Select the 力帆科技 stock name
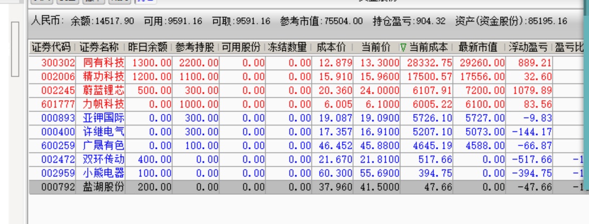Screen dimensions: 589x224 tap(103, 104)
